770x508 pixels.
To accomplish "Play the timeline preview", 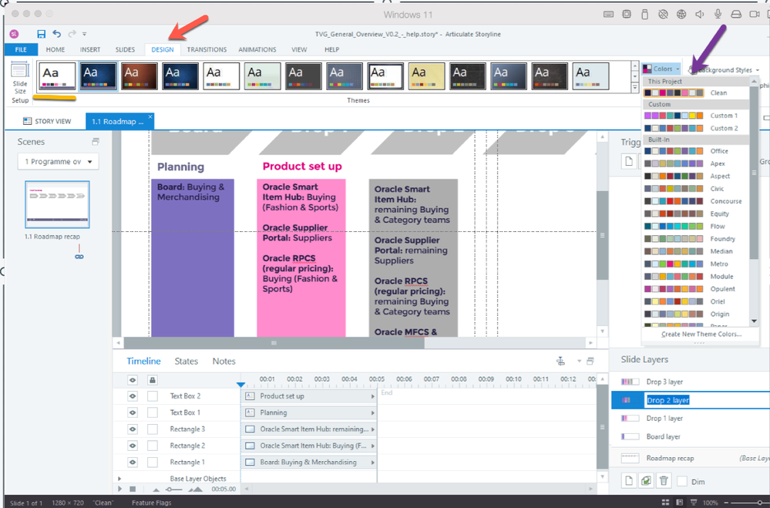I will pos(119,489).
